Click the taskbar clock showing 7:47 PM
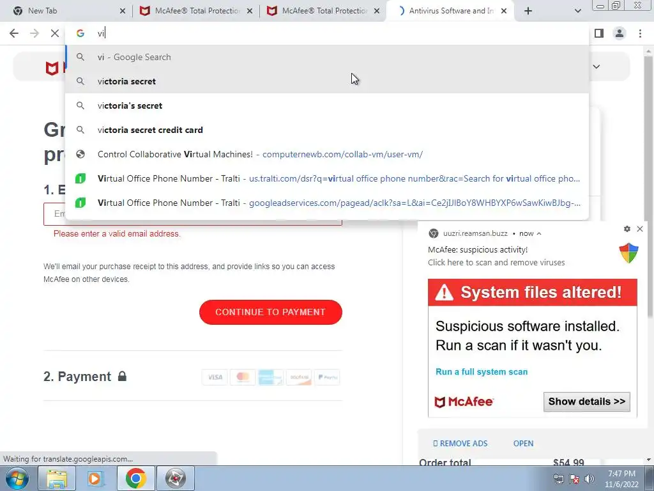The image size is (654, 491). point(621,479)
